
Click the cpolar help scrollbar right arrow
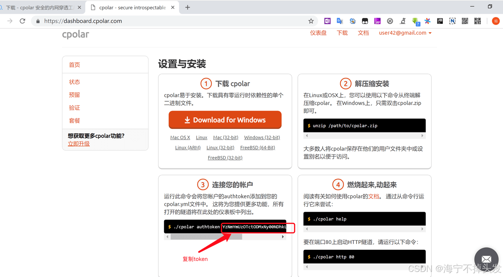422,229
